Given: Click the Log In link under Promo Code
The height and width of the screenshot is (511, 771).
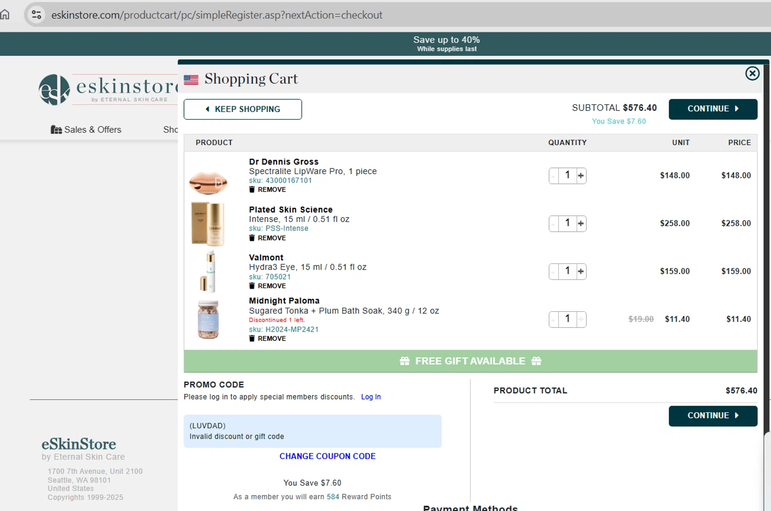Looking at the screenshot, I should 371,397.
